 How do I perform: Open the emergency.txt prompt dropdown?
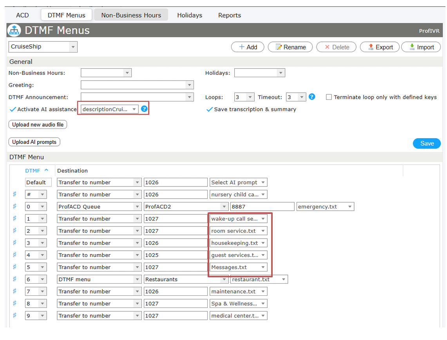tap(325, 206)
